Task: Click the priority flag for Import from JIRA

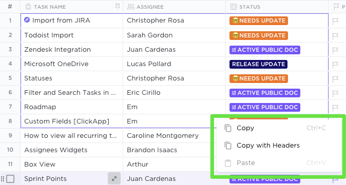Action: point(335,21)
